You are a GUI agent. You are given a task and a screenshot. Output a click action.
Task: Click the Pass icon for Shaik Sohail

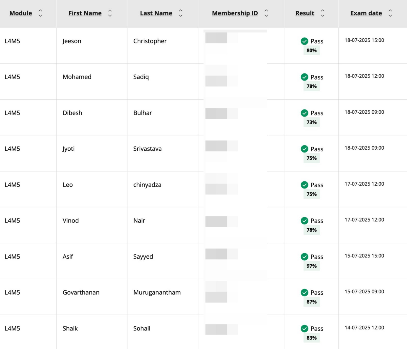[304, 328]
